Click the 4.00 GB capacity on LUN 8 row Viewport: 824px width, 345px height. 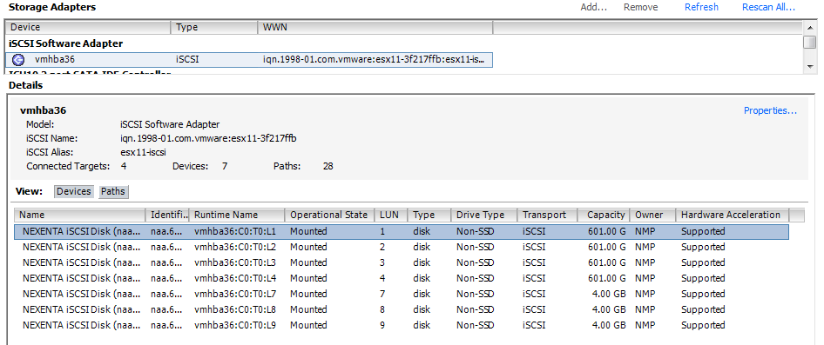click(609, 310)
